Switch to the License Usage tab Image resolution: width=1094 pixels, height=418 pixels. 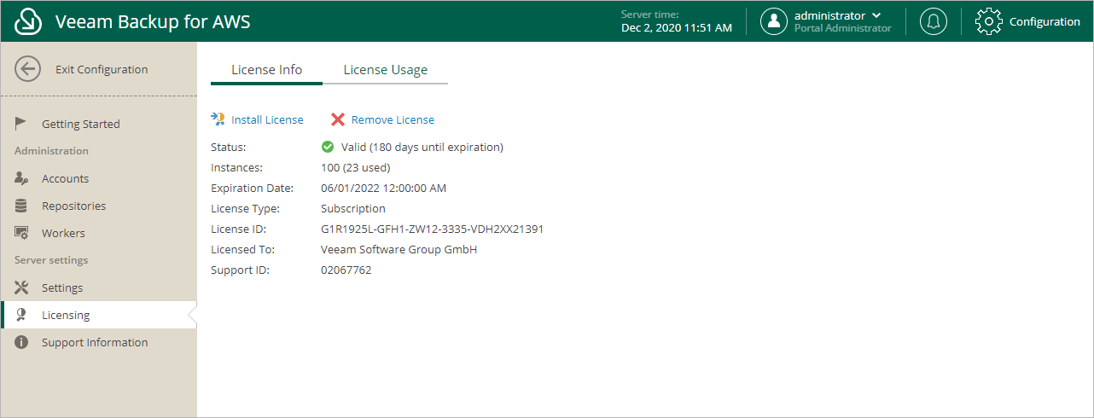pos(386,70)
